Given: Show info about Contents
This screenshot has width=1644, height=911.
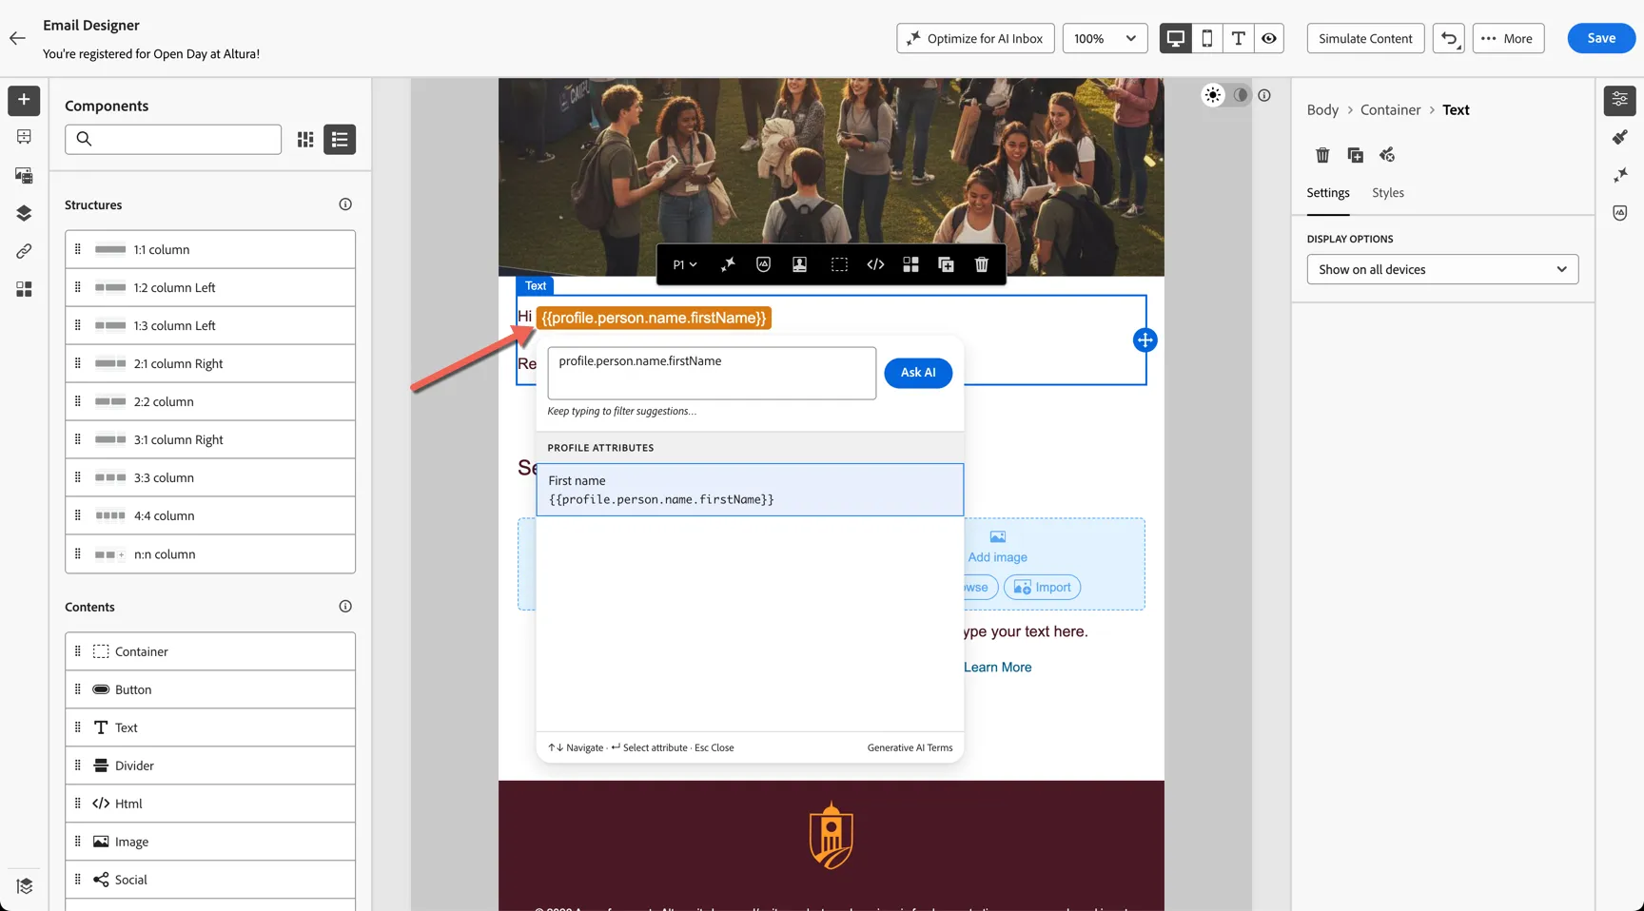Looking at the screenshot, I should (x=345, y=607).
